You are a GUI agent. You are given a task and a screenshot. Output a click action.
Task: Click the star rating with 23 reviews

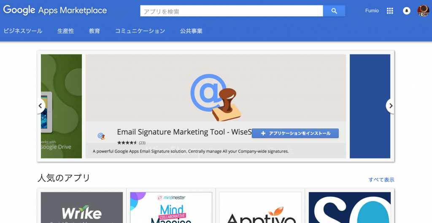pyautogui.click(x=131, y=142)
